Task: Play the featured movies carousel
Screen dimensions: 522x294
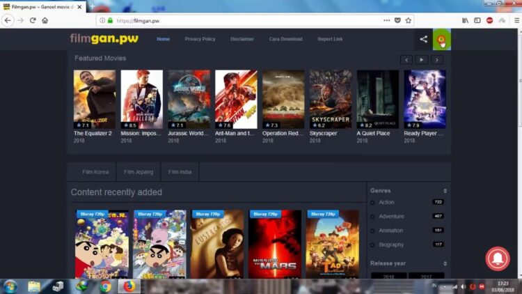Action: (422, 60)
